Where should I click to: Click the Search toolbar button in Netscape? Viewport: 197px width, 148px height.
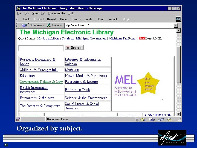point(76,19)
